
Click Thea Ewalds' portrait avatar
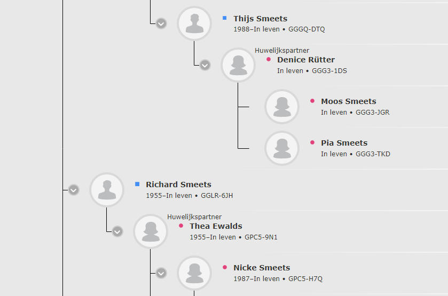151,231
